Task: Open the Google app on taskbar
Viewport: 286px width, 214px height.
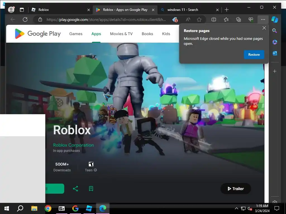Action: pyautogui.click(x=75, y=208)
